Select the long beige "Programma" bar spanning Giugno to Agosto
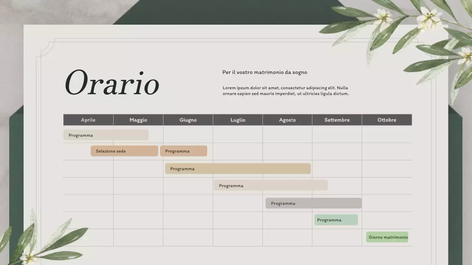This screenshot has height=265, width=472. click(x=237, y=168)
